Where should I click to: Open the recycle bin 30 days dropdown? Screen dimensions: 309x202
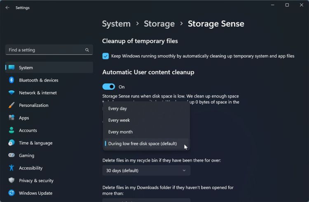tap(146, 170)
